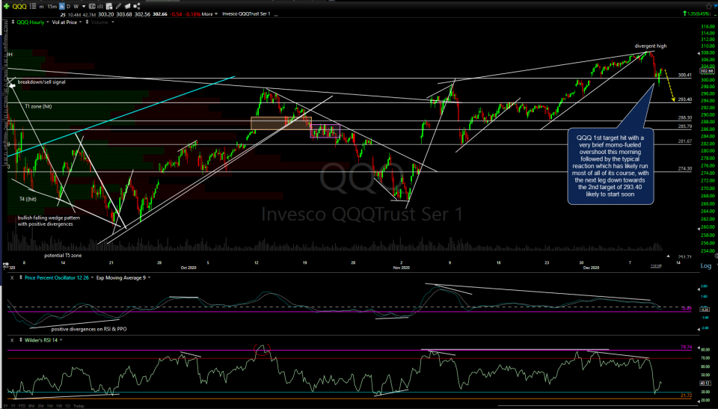718x409 pixels.
Task: Click the move handle beside Volume plot
Action: click(87, 22)
